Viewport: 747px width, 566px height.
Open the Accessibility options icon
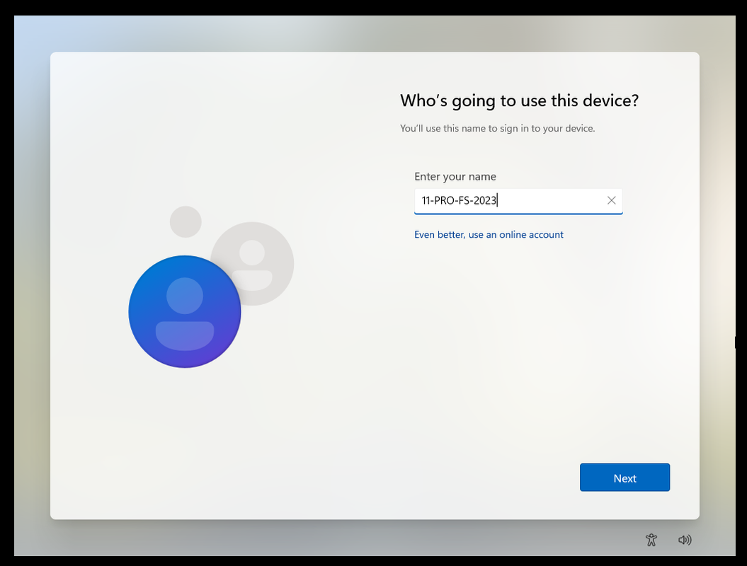(651, 540)
